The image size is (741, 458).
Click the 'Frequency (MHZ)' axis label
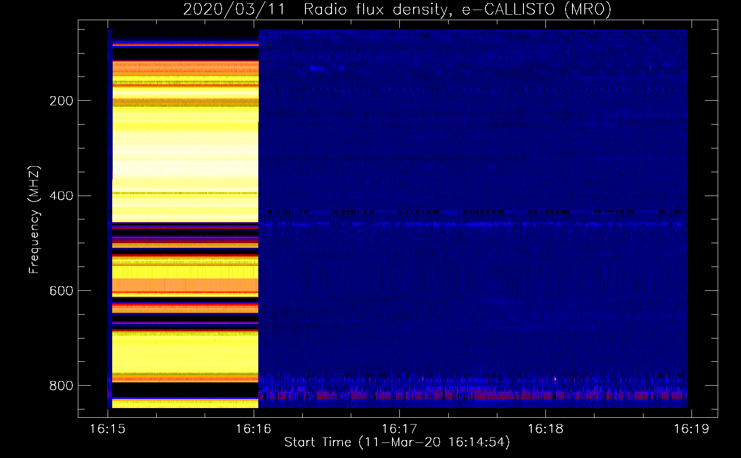tap(34, 219)
